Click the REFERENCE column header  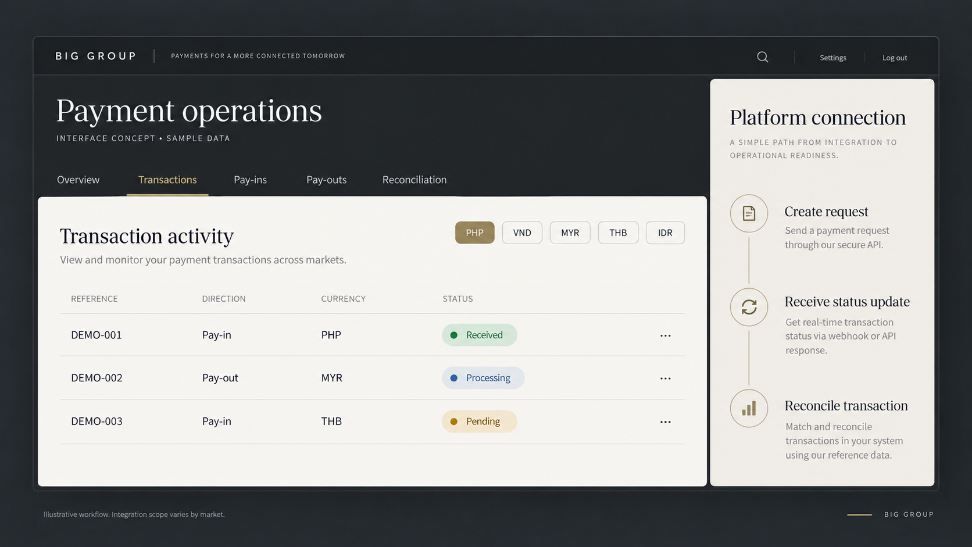pos(94,299)
